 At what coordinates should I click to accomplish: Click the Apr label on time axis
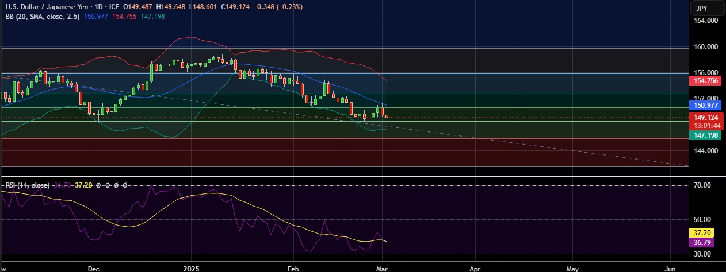click(475, 268)
